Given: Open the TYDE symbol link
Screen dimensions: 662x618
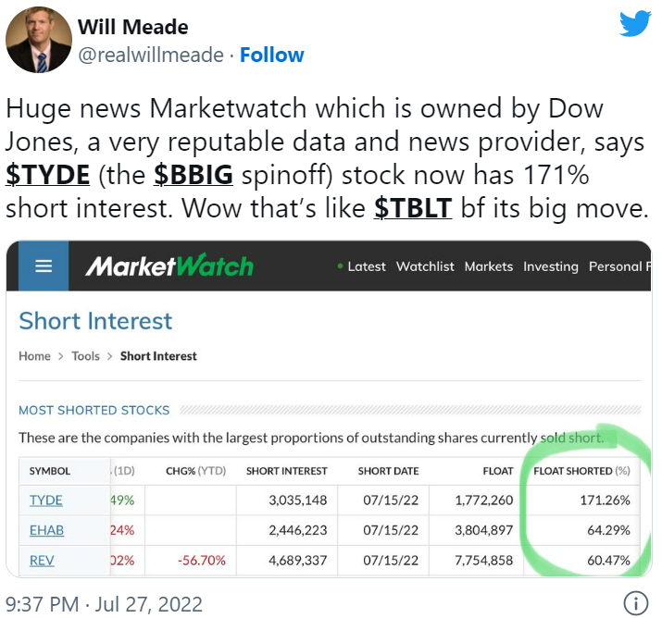Looking at the screenshot, I should (46, 501).
